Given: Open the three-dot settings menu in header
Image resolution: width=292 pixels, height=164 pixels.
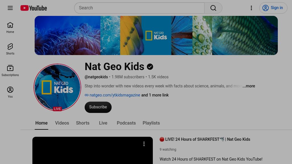Looking at the screenshot, I should click(251, 8).
